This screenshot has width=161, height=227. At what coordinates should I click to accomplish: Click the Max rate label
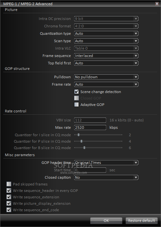(63, 128)
